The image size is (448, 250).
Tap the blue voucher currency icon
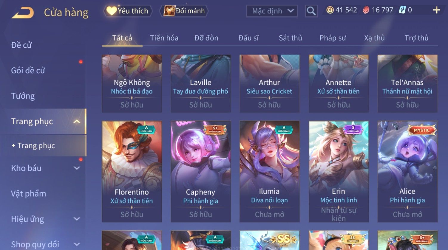click(x=402, y=10)
